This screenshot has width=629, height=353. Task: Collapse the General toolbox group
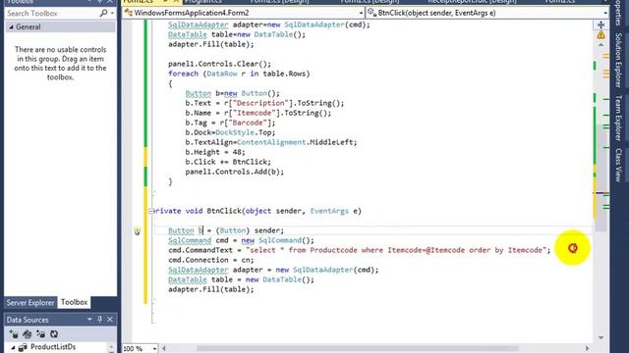click(11, 26)
